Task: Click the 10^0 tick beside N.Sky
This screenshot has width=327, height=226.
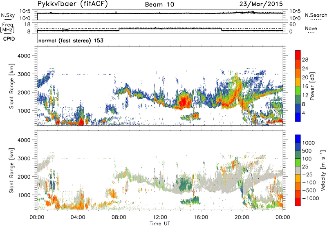Action: [x=25, y=18]
